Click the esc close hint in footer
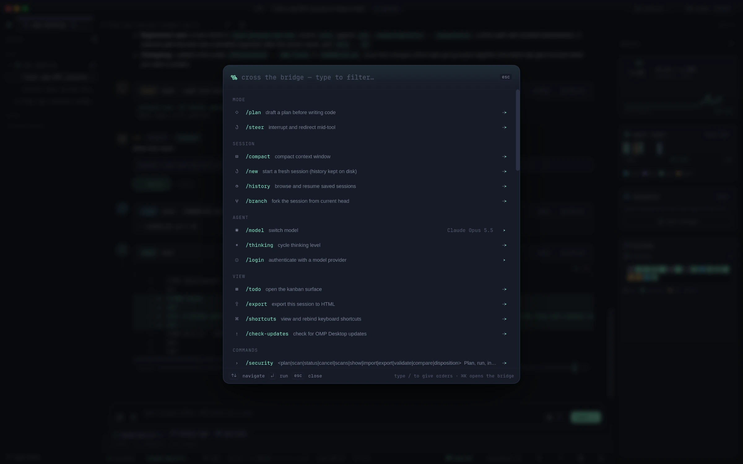 (x=298, y=376)
